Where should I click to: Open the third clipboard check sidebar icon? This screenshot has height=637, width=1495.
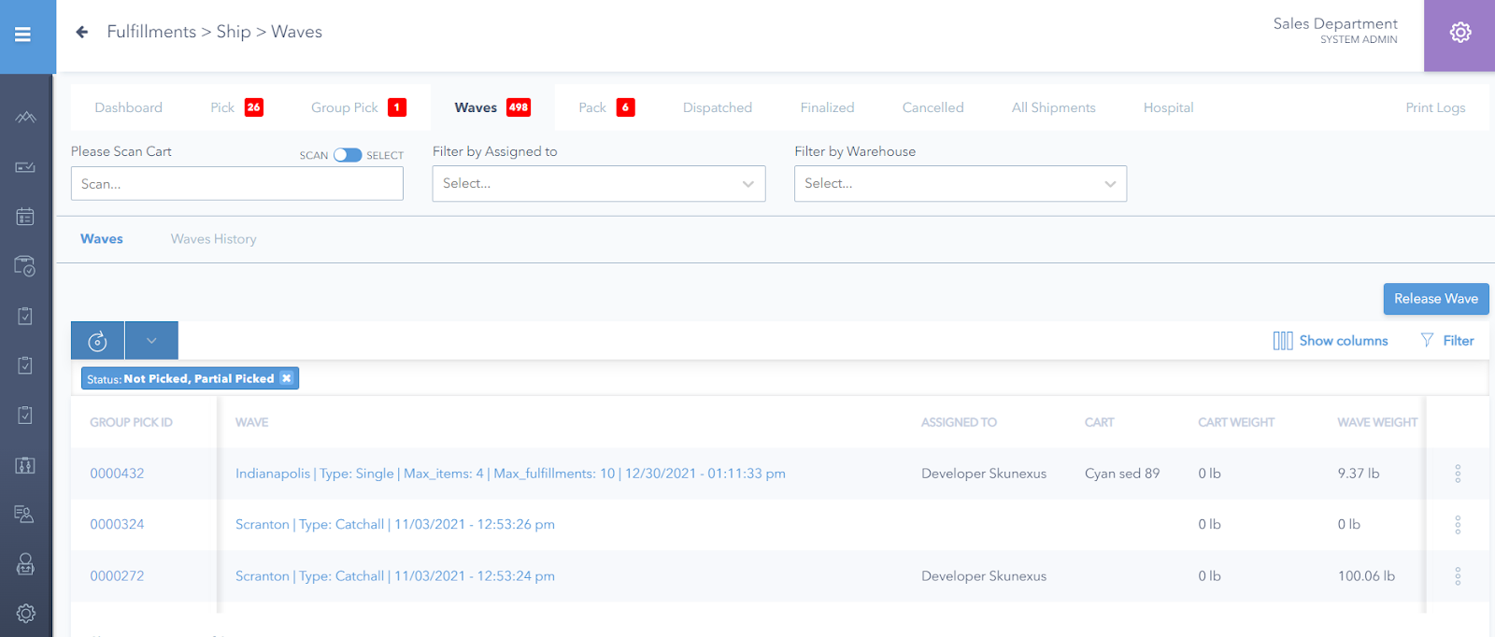pyautogui.click(x=25, y=415)
